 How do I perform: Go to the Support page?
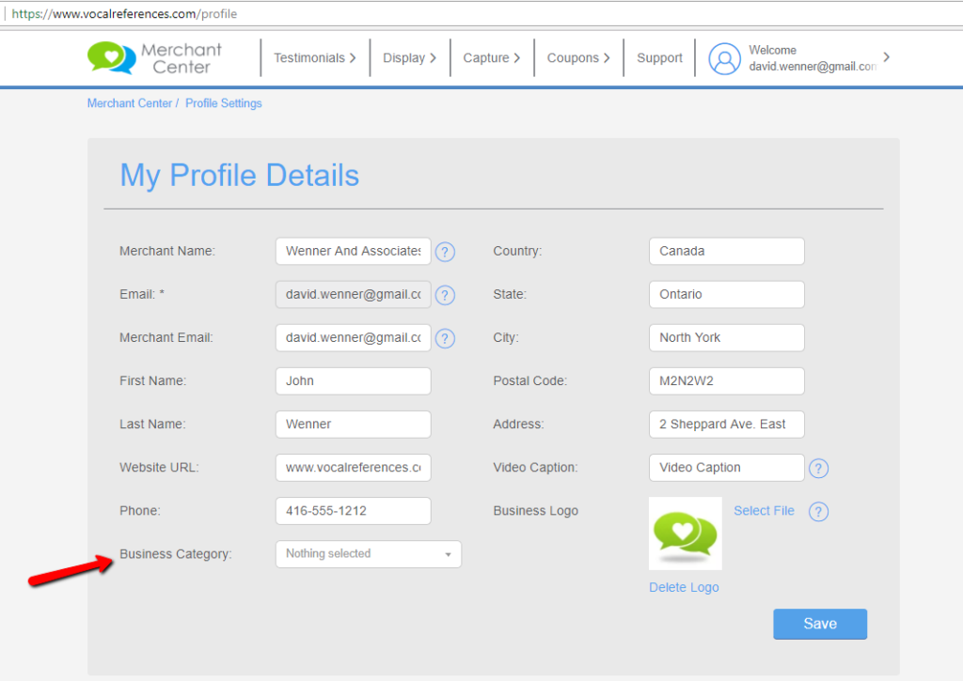pos(659,58)
